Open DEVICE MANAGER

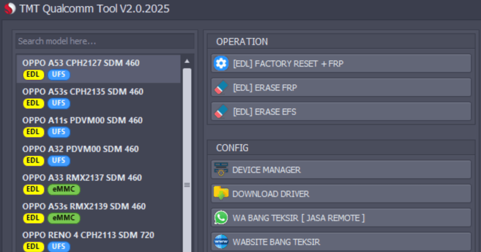coord(341,169)
